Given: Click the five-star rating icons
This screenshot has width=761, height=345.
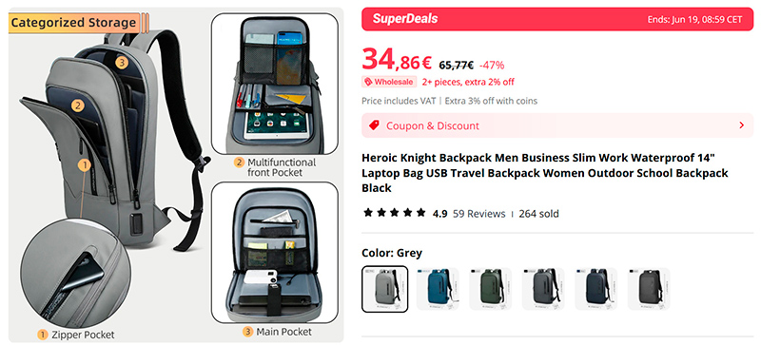Looking at the screenshot, I should [x=395, y=213].
